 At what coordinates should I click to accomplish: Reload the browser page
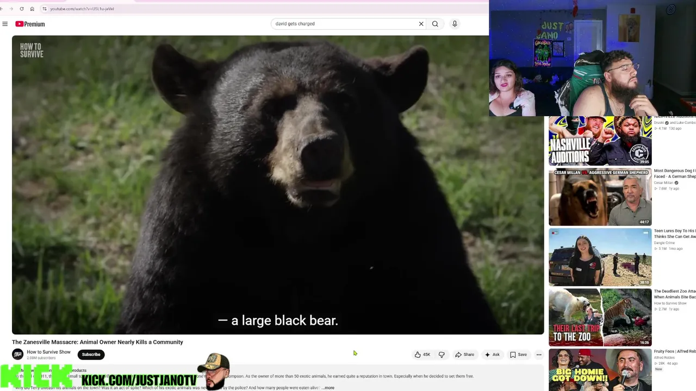tap(22, 9)
